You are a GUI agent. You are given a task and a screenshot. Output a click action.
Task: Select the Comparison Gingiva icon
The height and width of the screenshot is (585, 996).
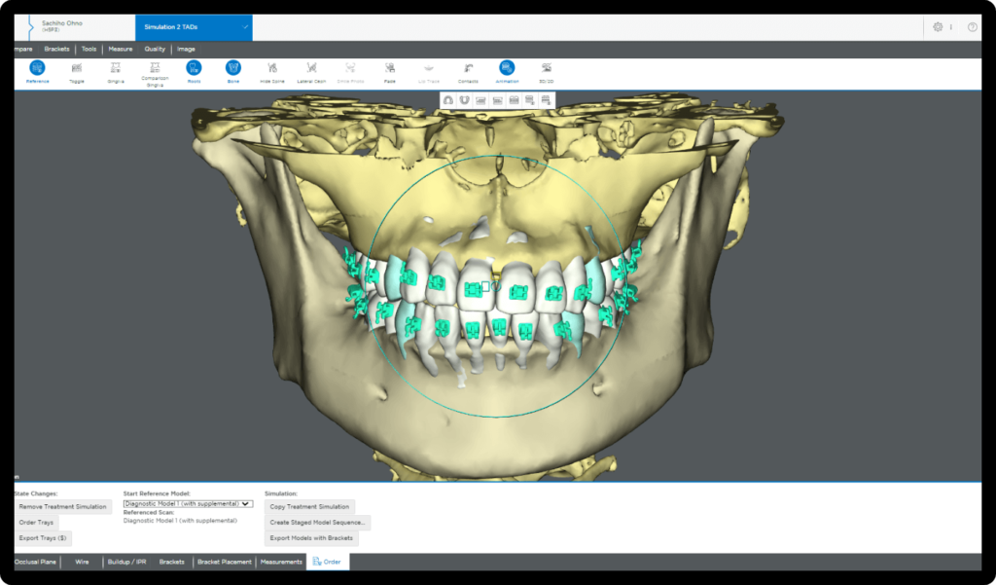point(155,68)
